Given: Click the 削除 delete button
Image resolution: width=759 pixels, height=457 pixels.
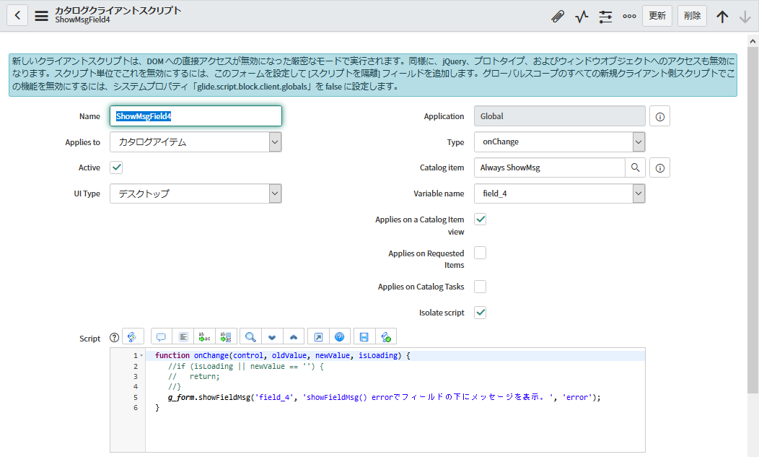Looking at the screenshot, I should (692, 16).
